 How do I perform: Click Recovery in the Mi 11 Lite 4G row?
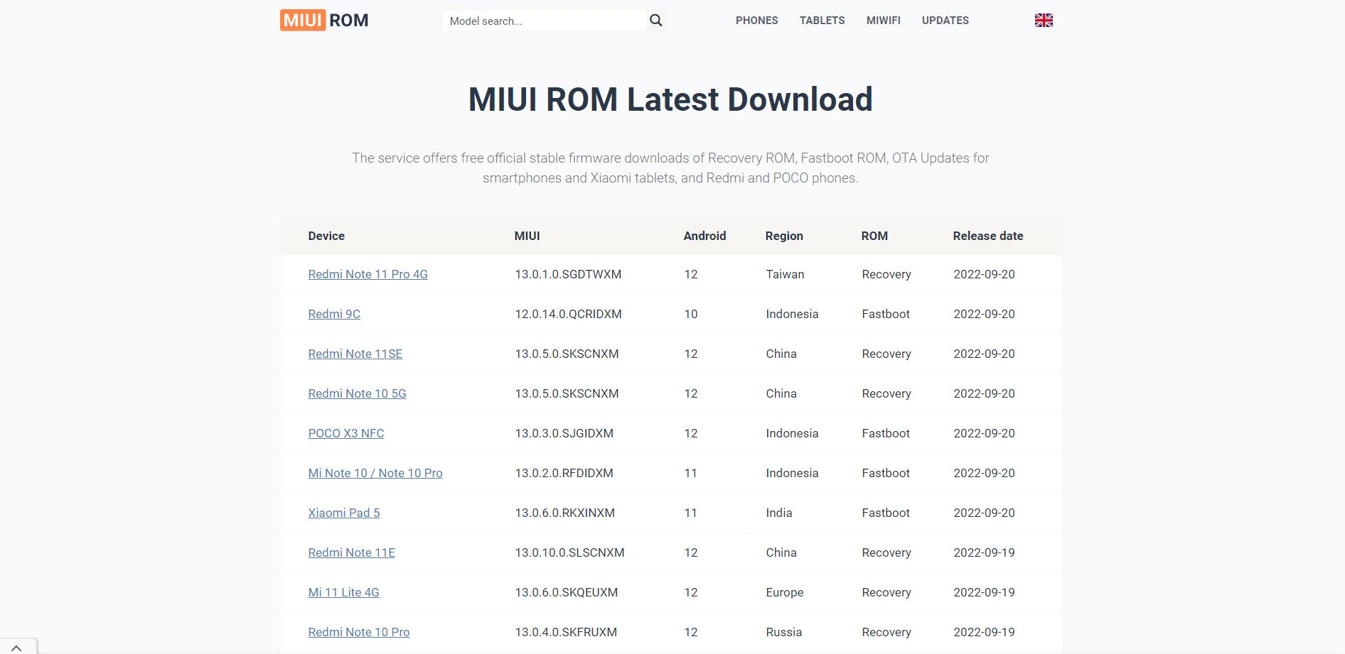pyautogui.click(x=886, y=592)
